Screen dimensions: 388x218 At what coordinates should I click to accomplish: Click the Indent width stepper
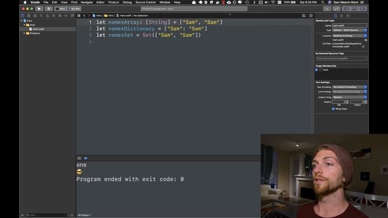point(366,102)
